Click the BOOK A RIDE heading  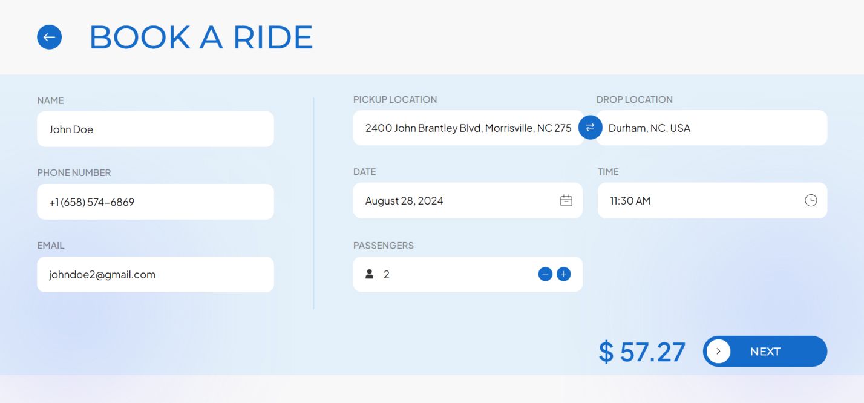pos(201,38)
